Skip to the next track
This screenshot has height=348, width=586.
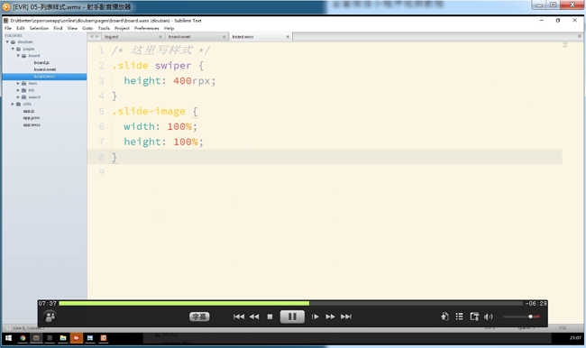346,316
